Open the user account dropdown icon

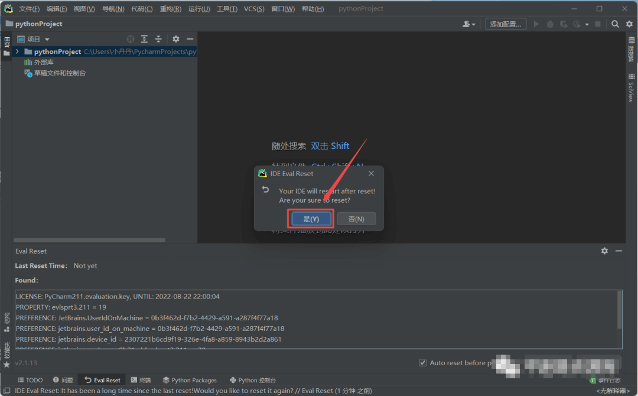(x=469, y=24)
